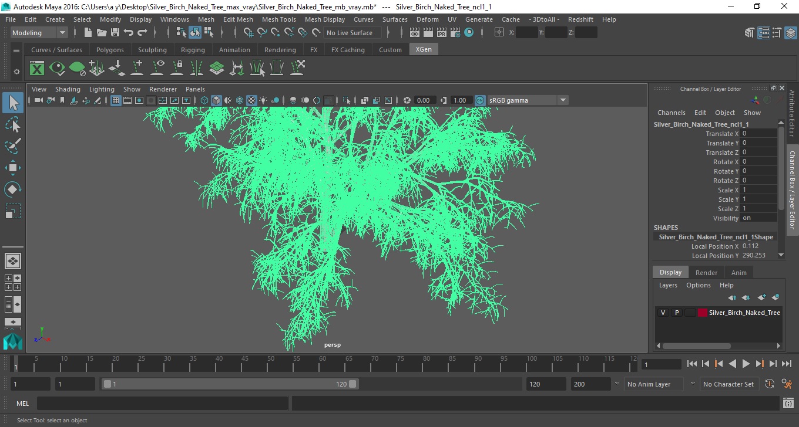Switch to the Rigging shelf tab
The width and height of the screenshot is (799, 427).
pos(193,50)
